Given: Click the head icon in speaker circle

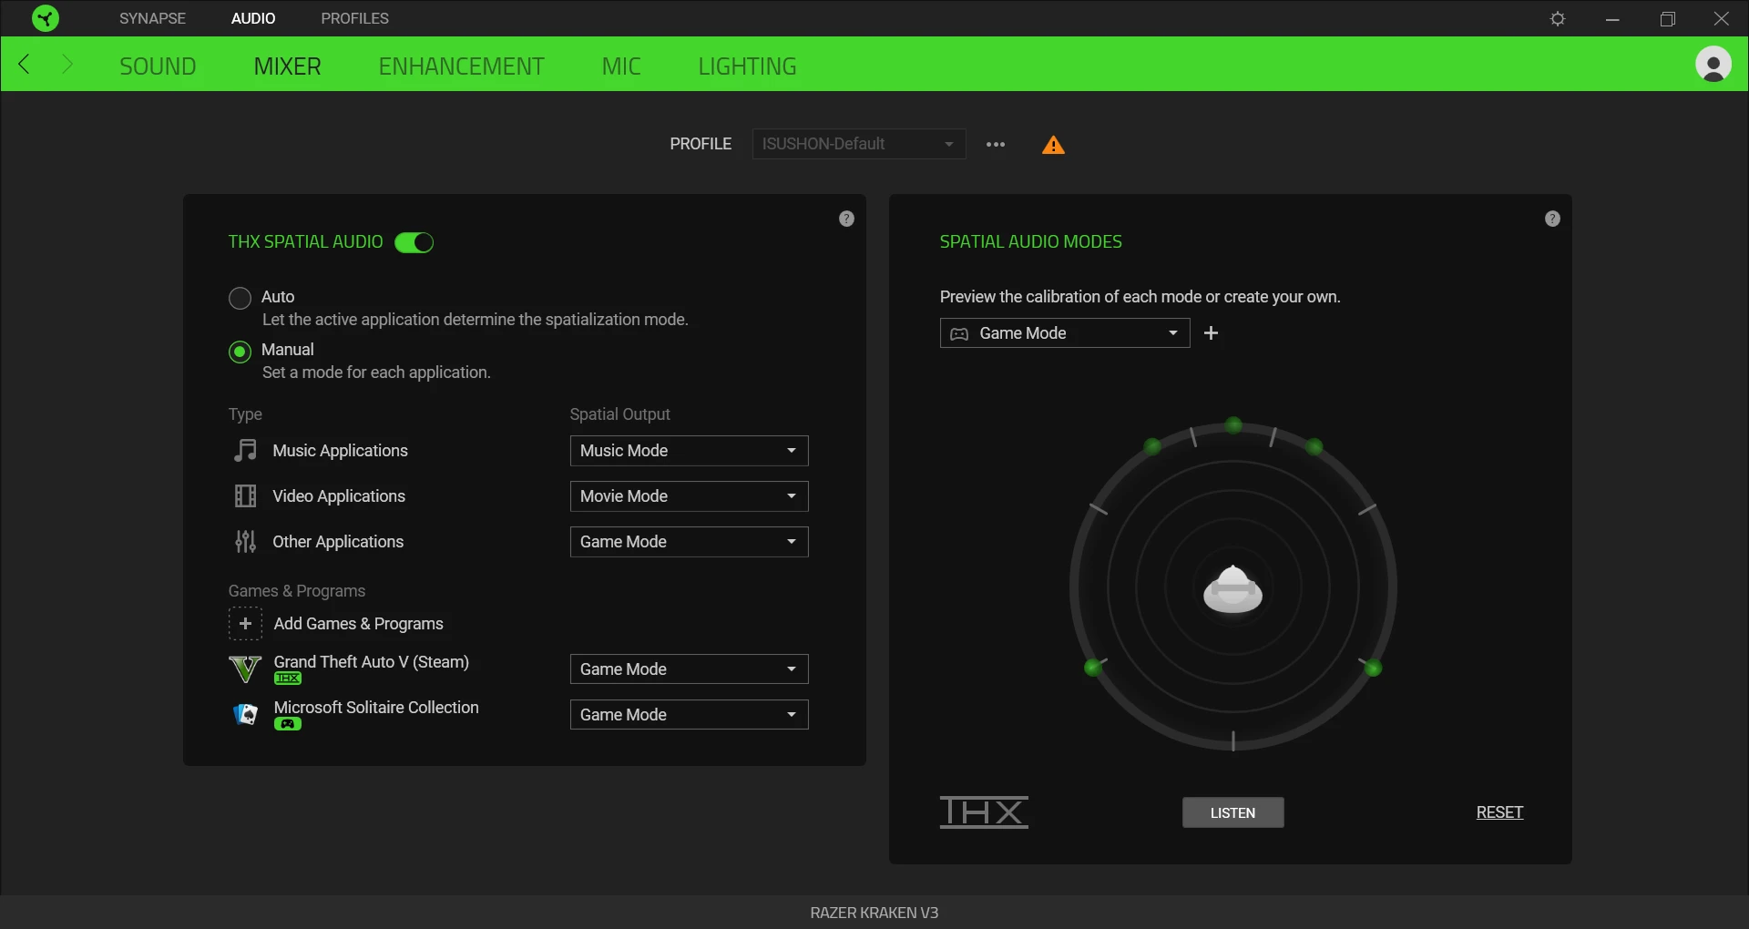Looking at the screenshot, I should click(1232, 589).
